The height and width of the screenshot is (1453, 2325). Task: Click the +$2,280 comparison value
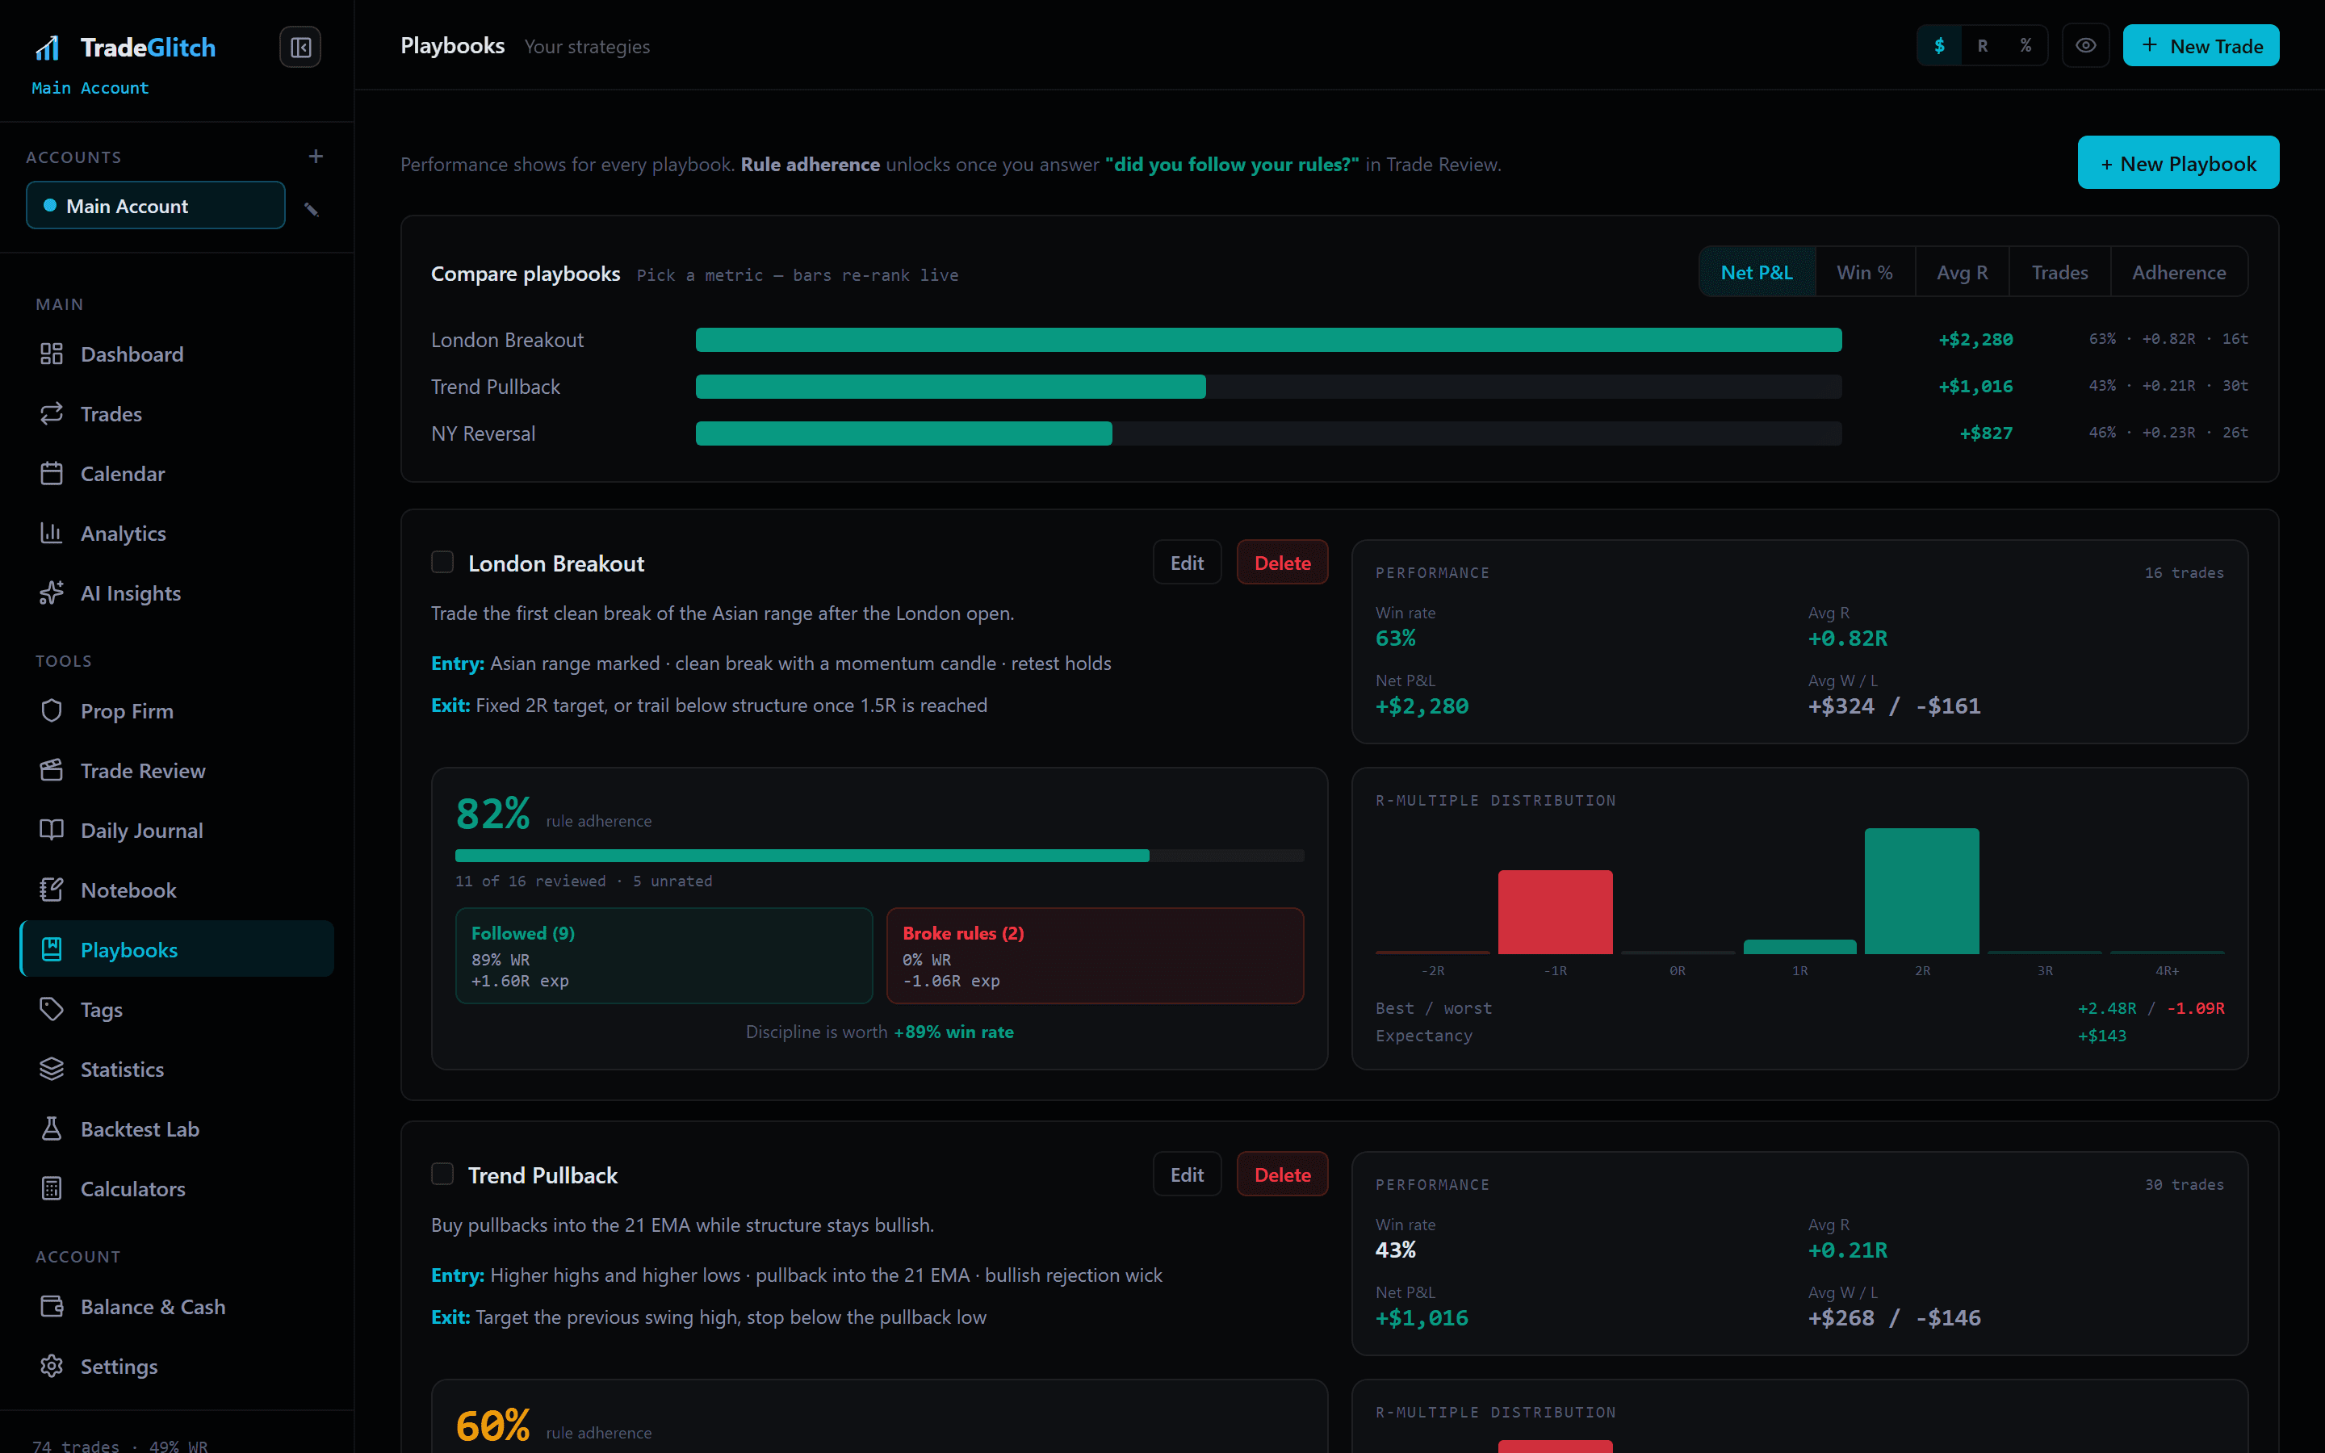click(x=1975, y=339)
